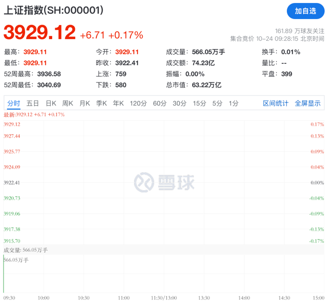335x302 pixels.
Task: Click the 11:30/13:00 time axis marker
Action: [165, 297]
